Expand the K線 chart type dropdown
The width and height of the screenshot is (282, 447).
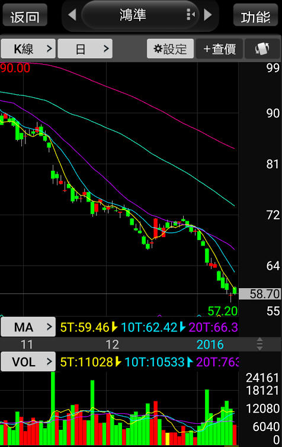pos(28,49)
